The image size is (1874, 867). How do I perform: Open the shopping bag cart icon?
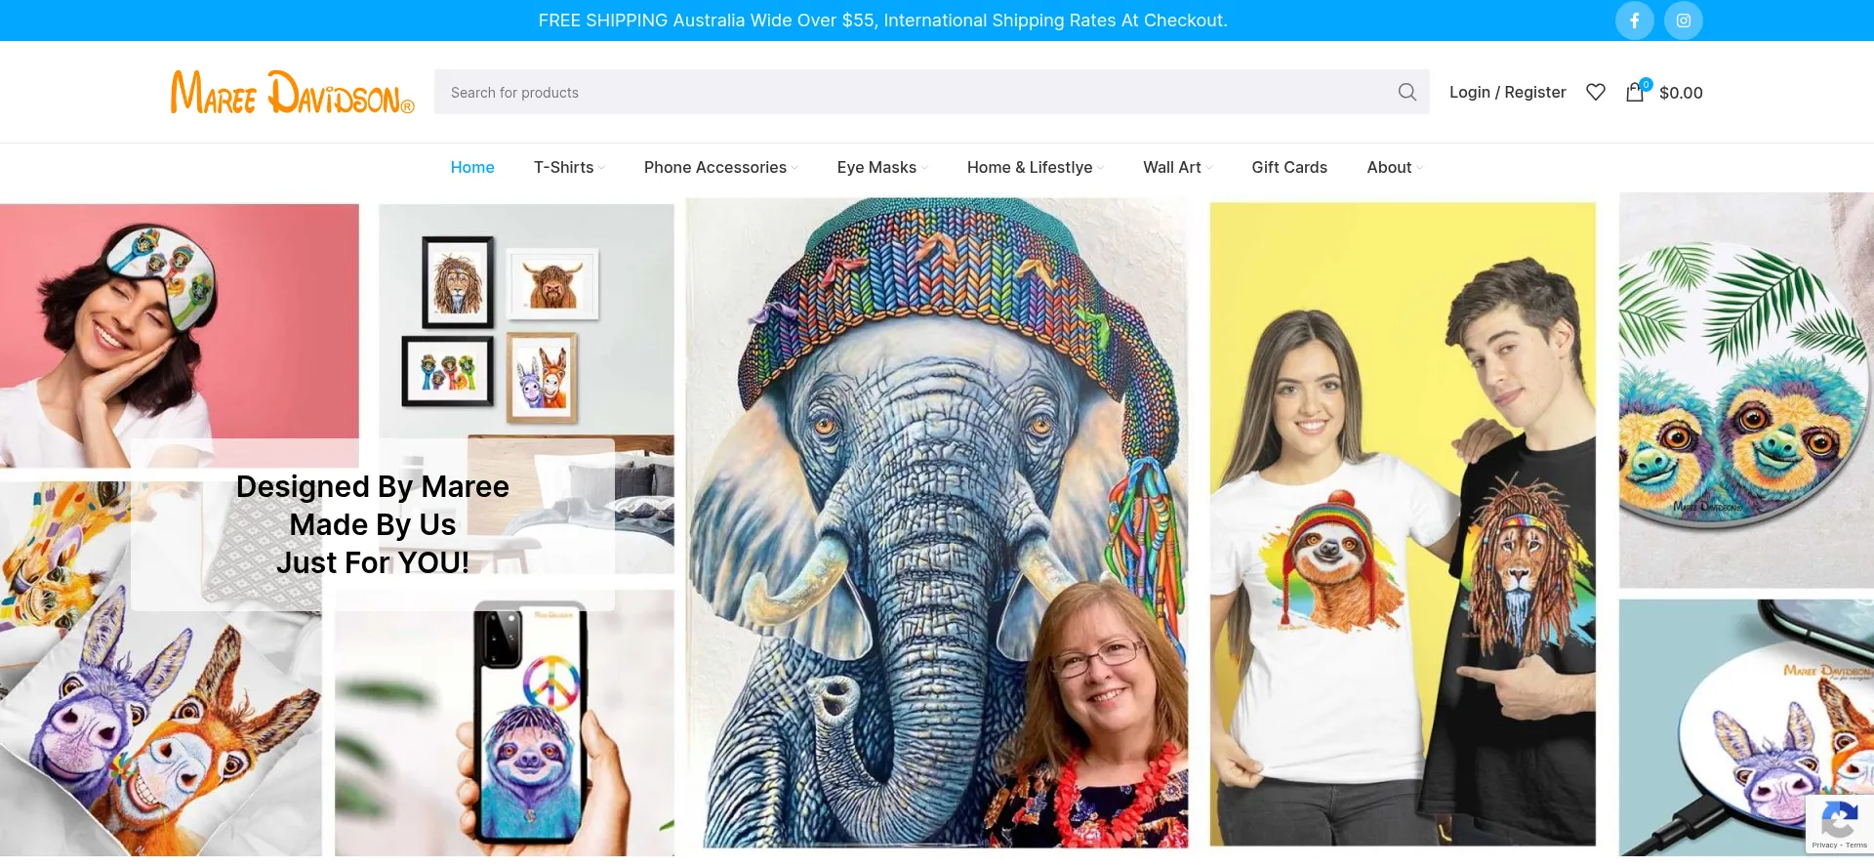1636,92
